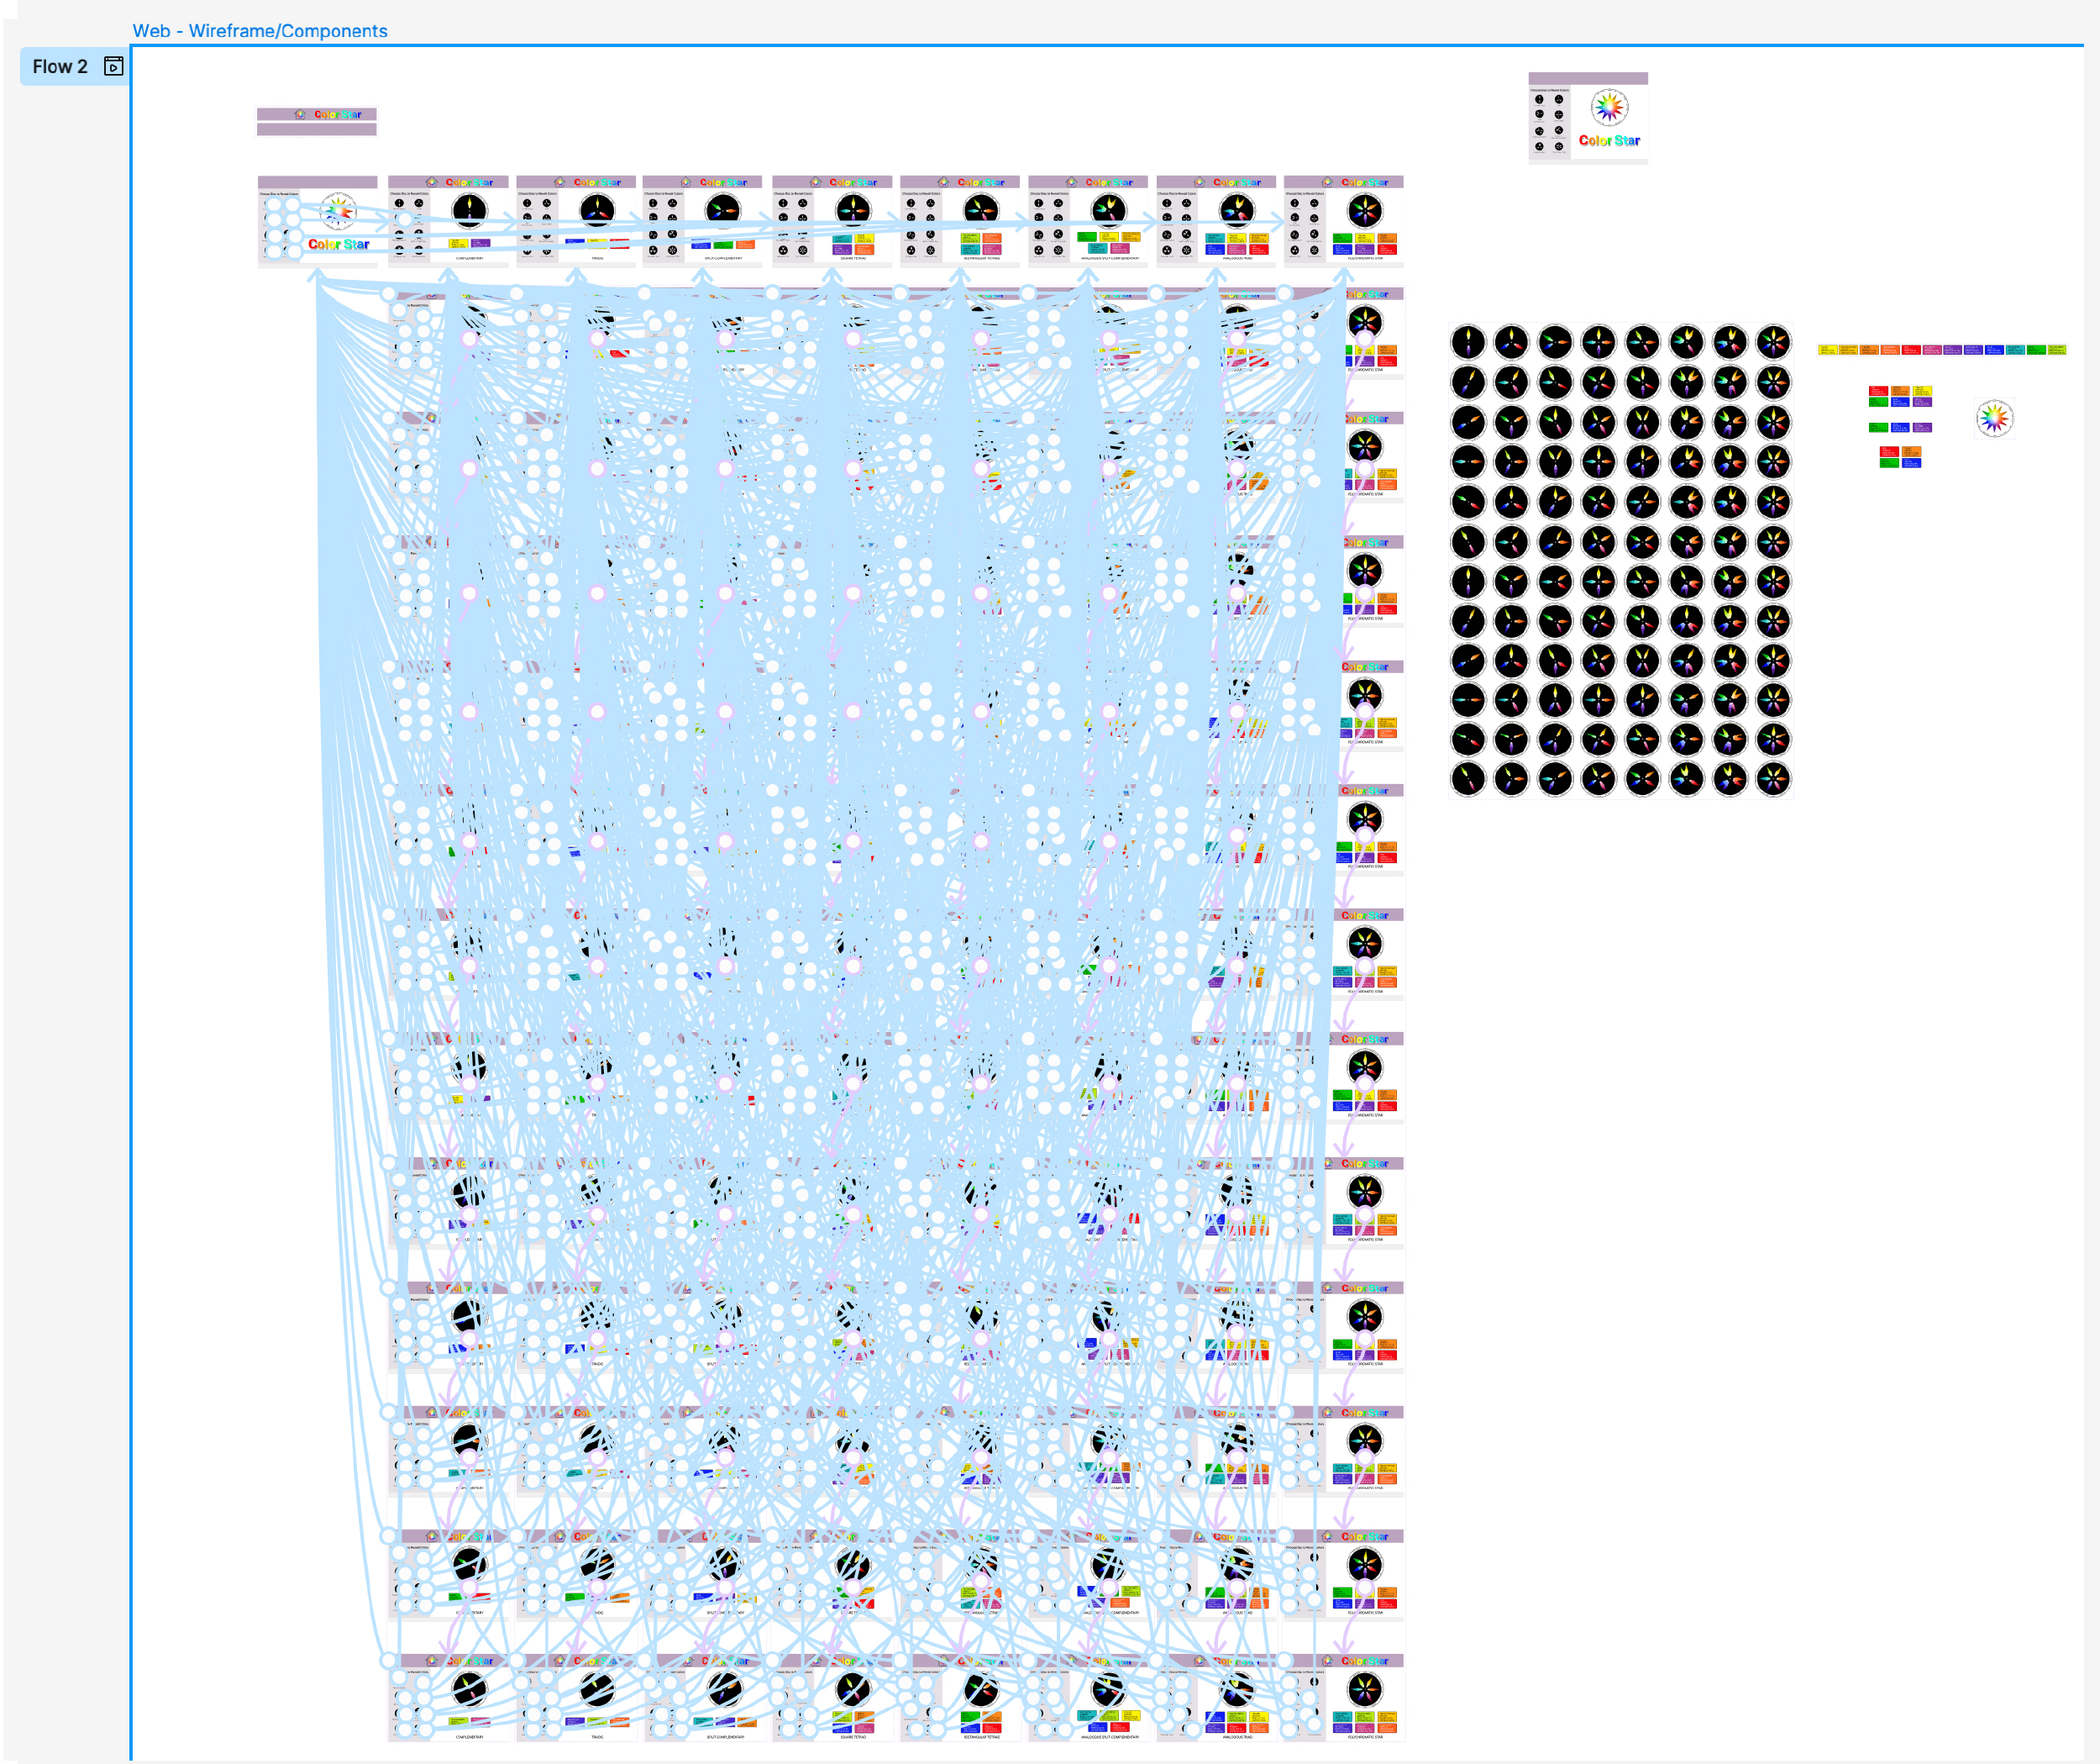Select the top-row ANALOGOUS TRIAD frame
The width and height of the screenshot is (2100, 1764).
(x=1216, y=222)
